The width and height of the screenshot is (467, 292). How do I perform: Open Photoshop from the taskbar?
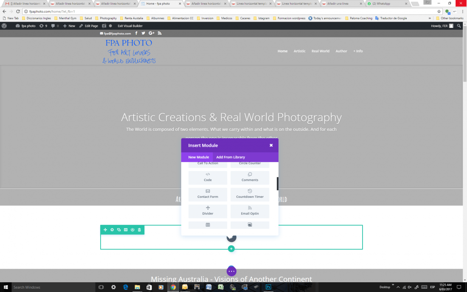pyautogui.click(x=268, y=287)
